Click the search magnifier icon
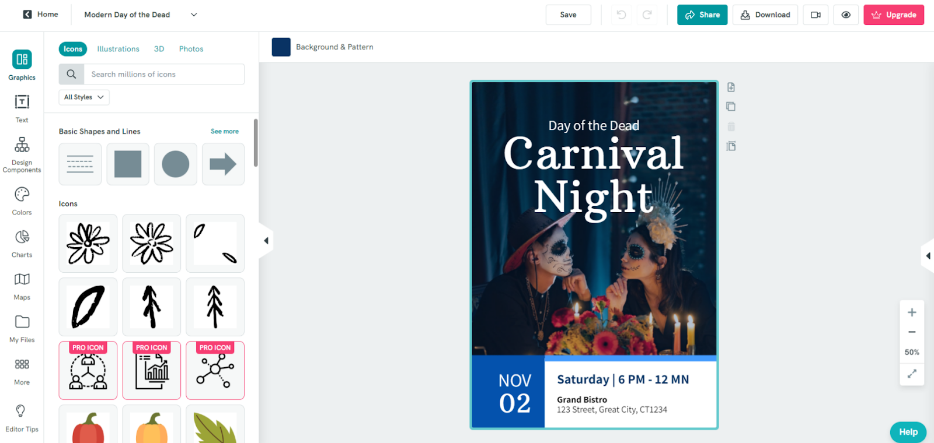Viewport: 934px width, 443px height. [71, 74]
